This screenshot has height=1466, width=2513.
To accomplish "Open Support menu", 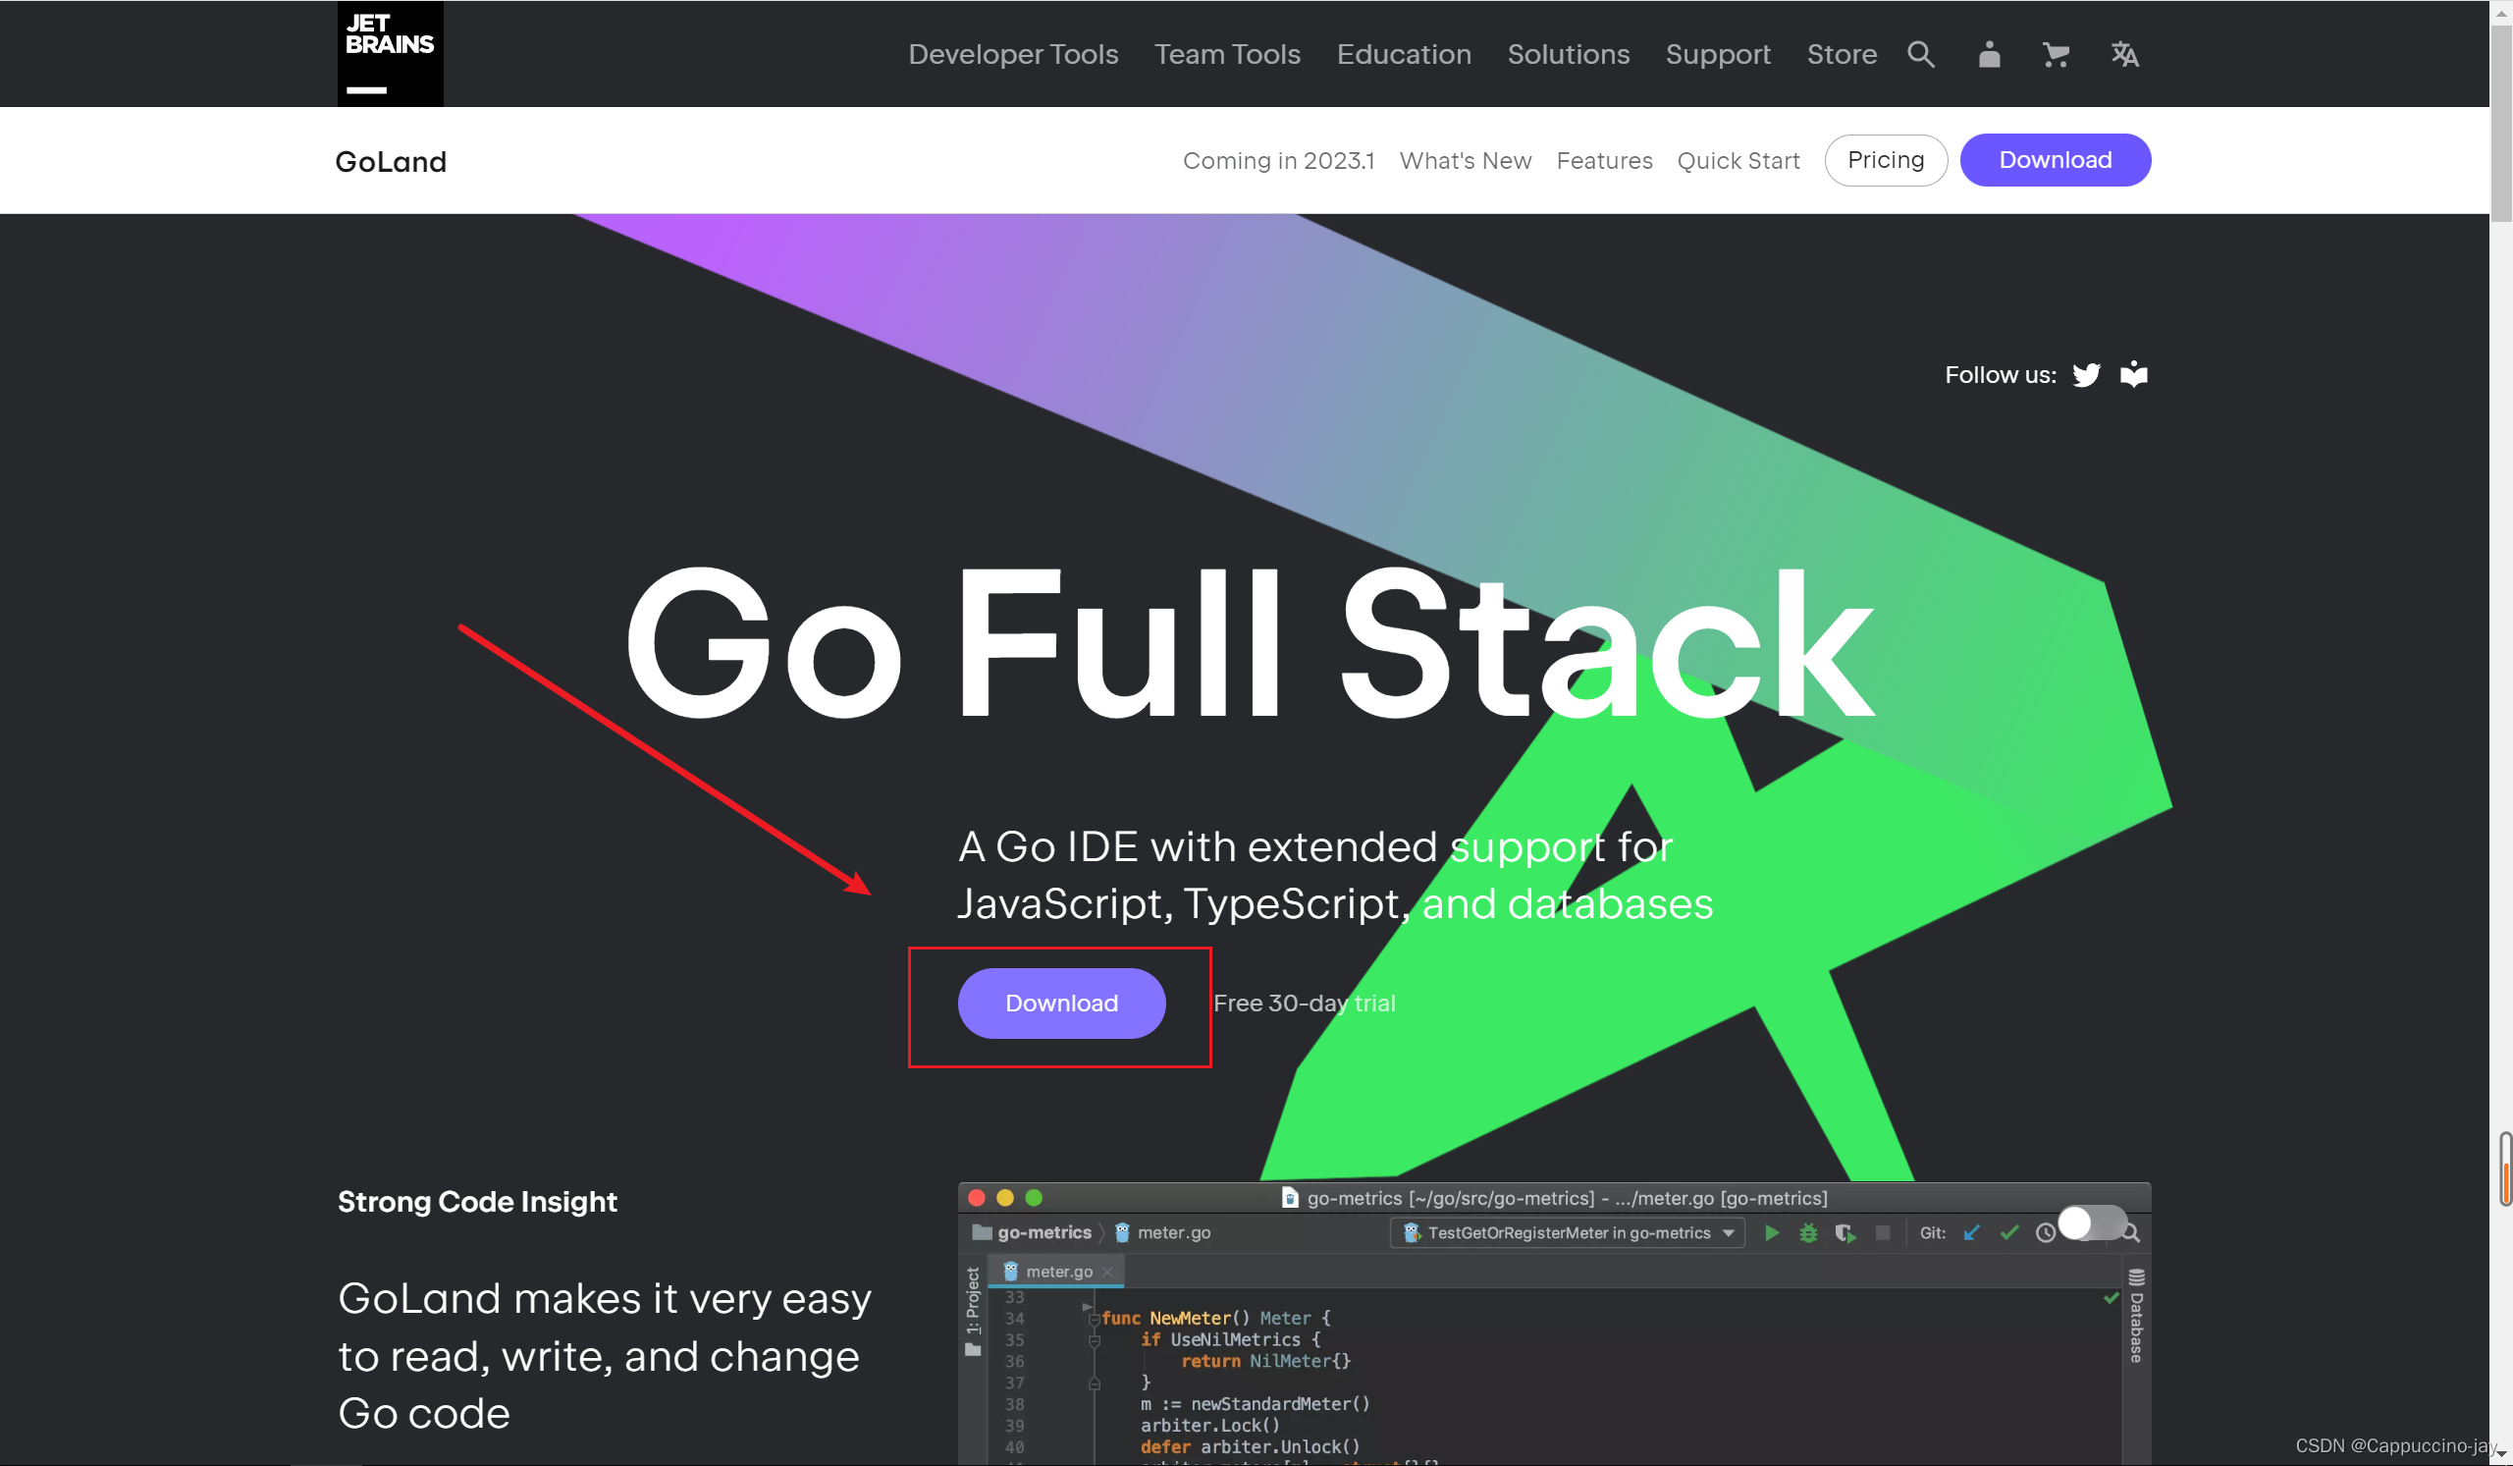I will tap(1718, 54).
